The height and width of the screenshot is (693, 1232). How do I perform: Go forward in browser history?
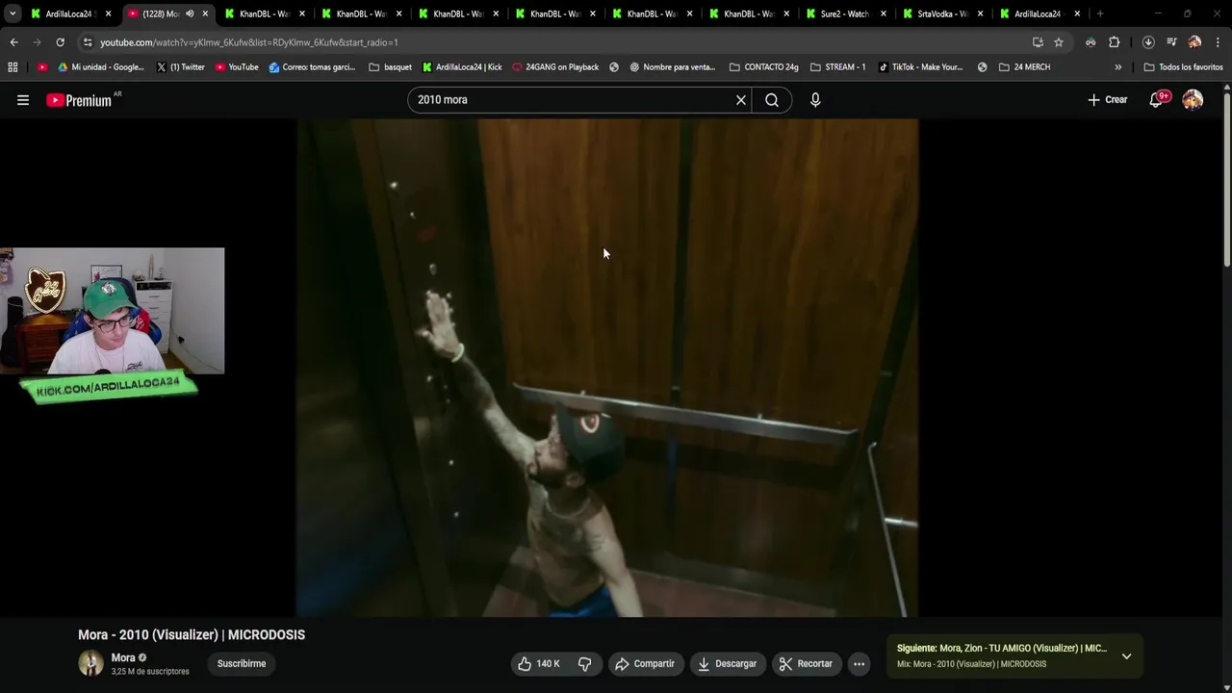click(x=37, y=42)
